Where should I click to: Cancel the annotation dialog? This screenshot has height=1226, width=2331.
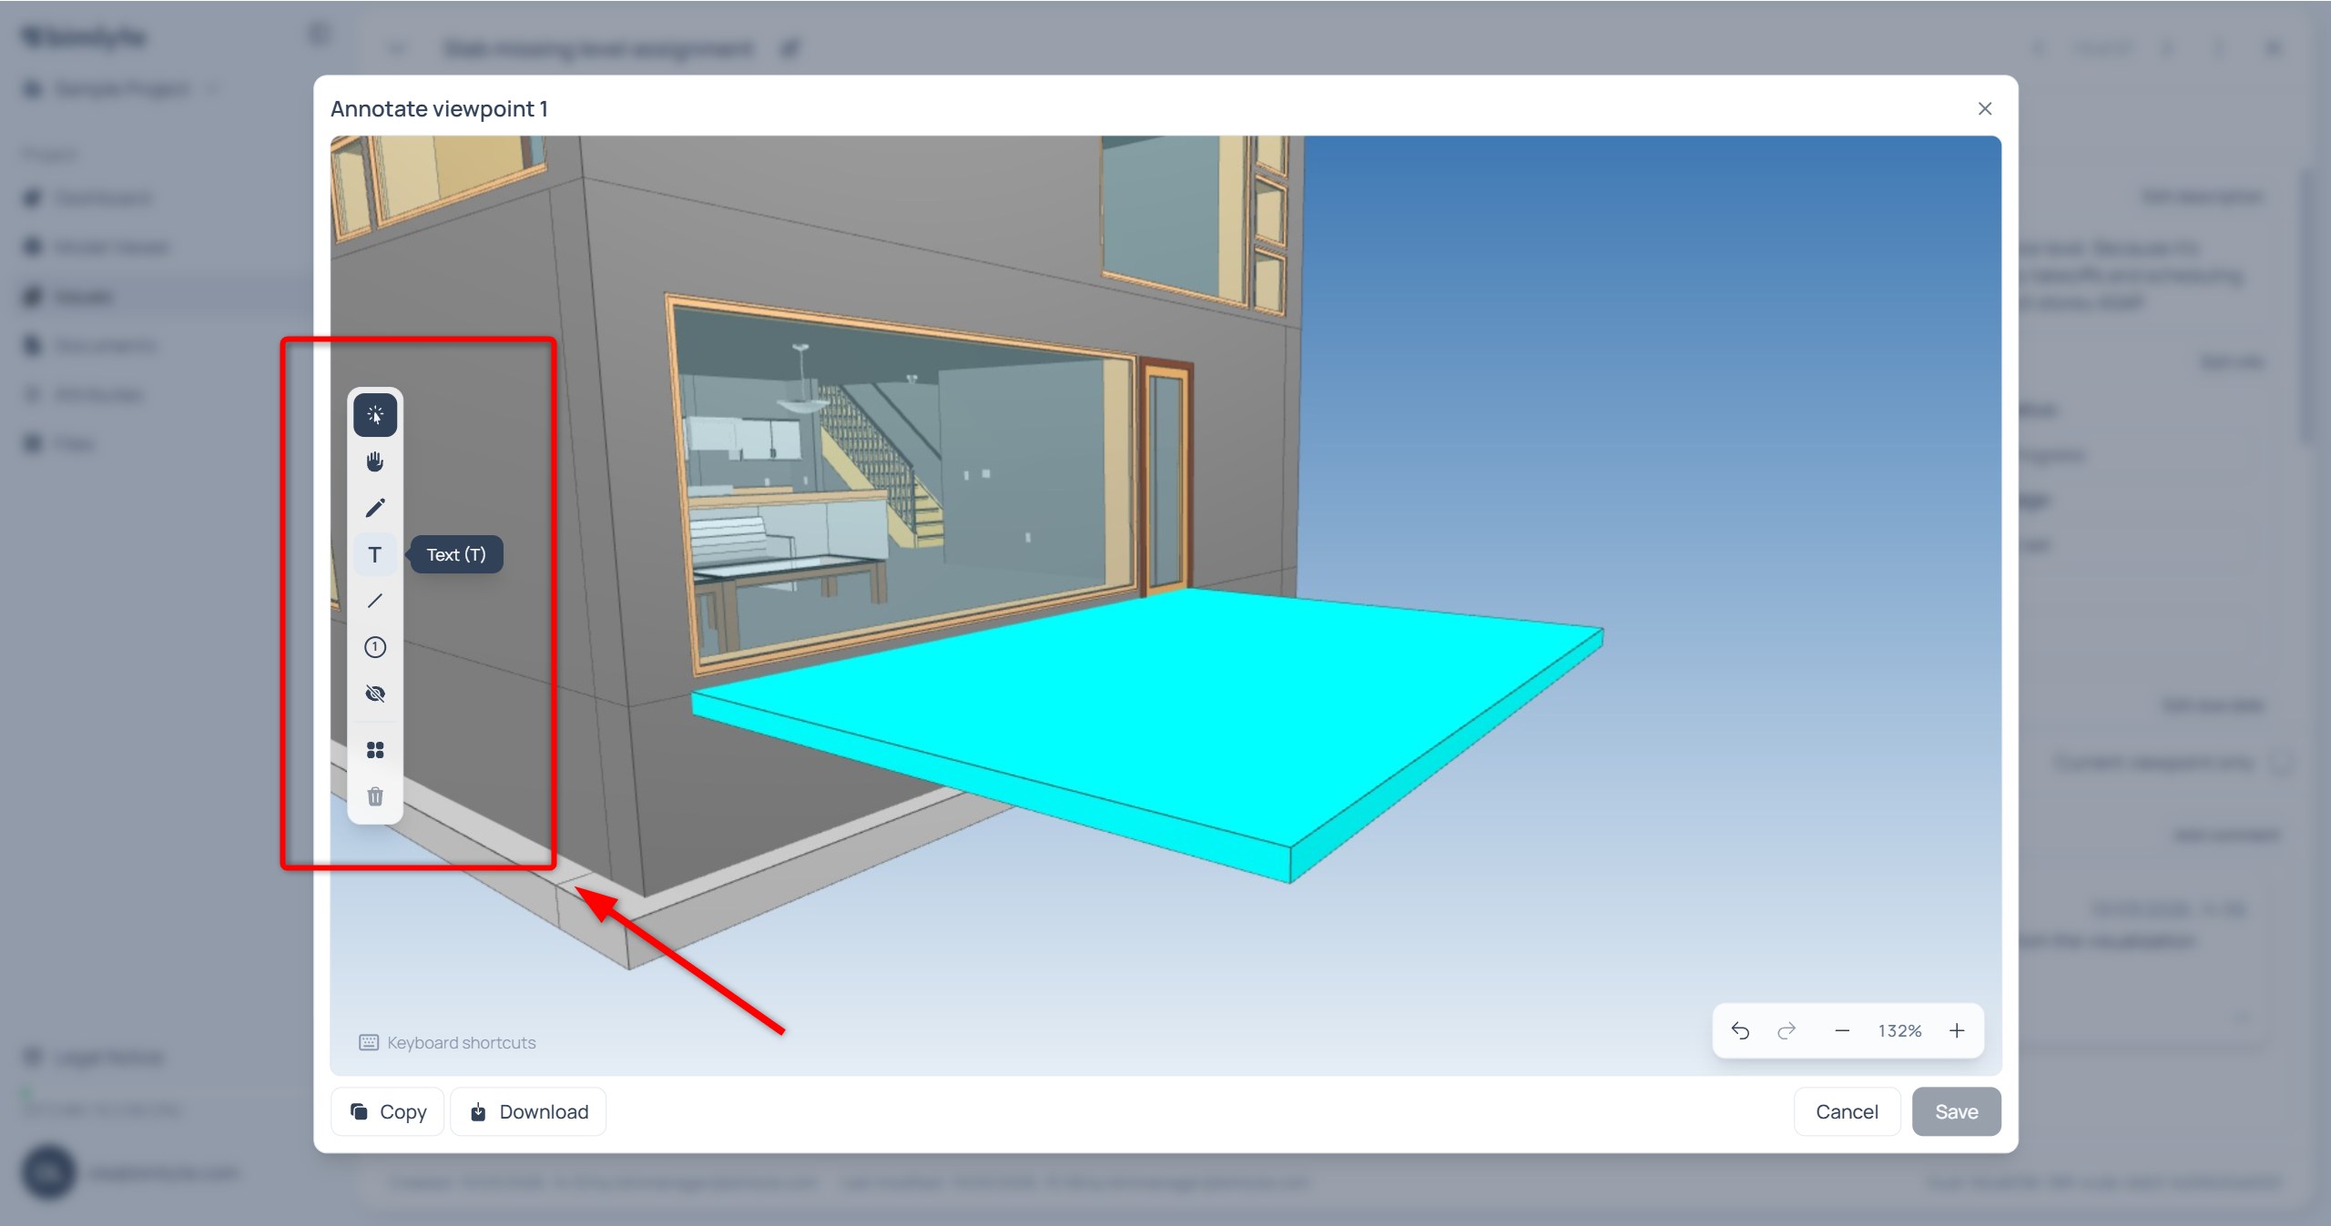1847,1111
